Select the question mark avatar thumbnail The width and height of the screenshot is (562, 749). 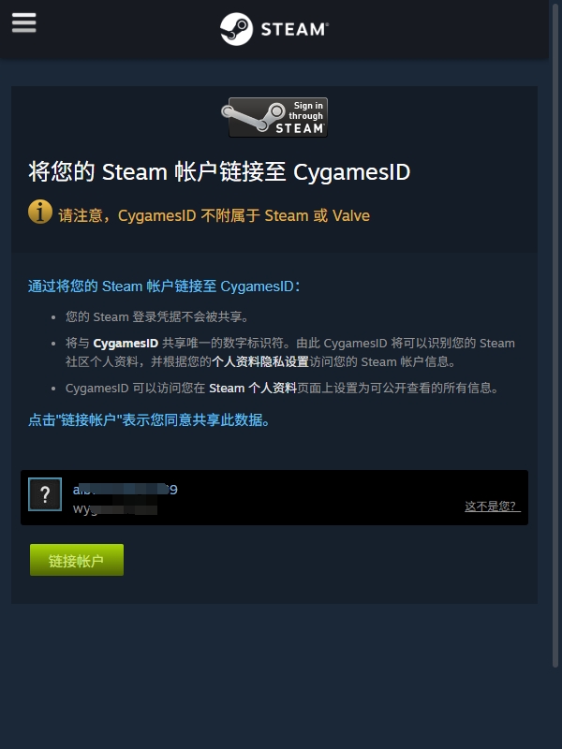coord(45,494)
